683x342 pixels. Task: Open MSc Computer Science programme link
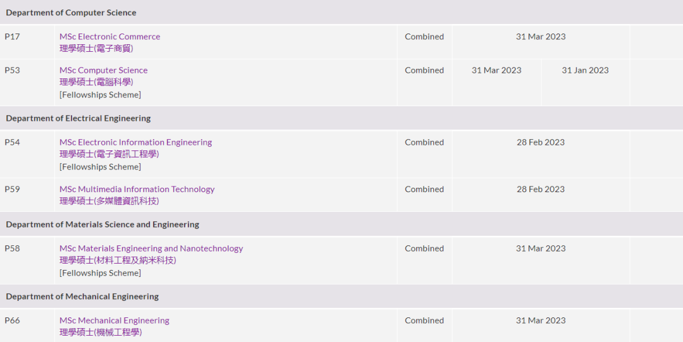point(103,70)
